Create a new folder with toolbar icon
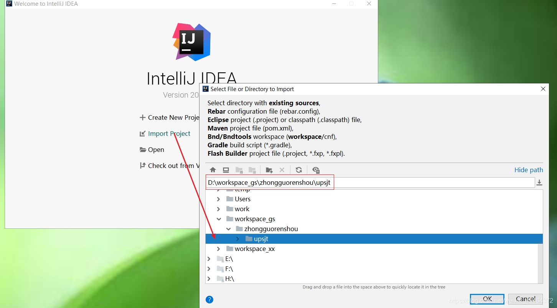Image resolution: width=557 pixels, height=308 pixels. tap(269, 170)
